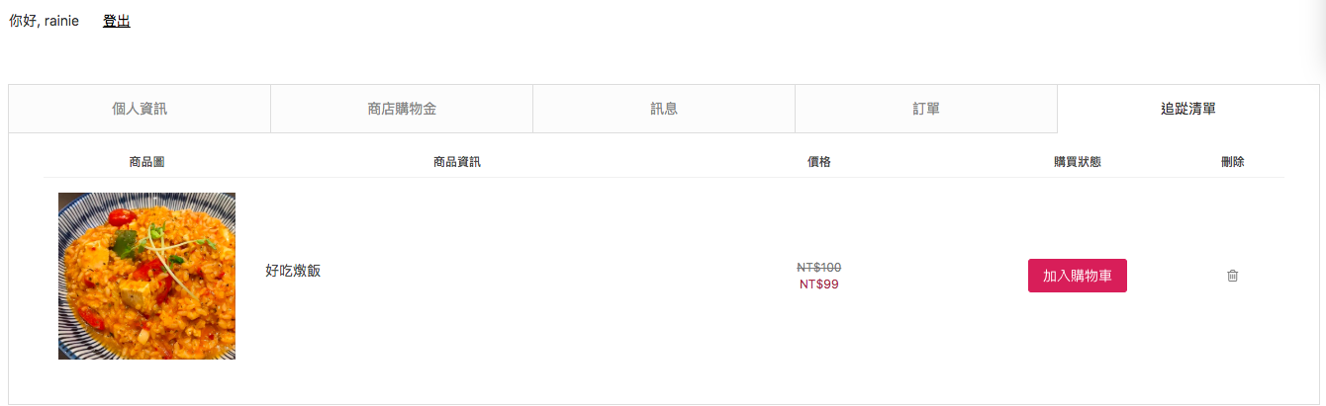
Task: Go to the 訊息 tab
Action: (664, 109)
